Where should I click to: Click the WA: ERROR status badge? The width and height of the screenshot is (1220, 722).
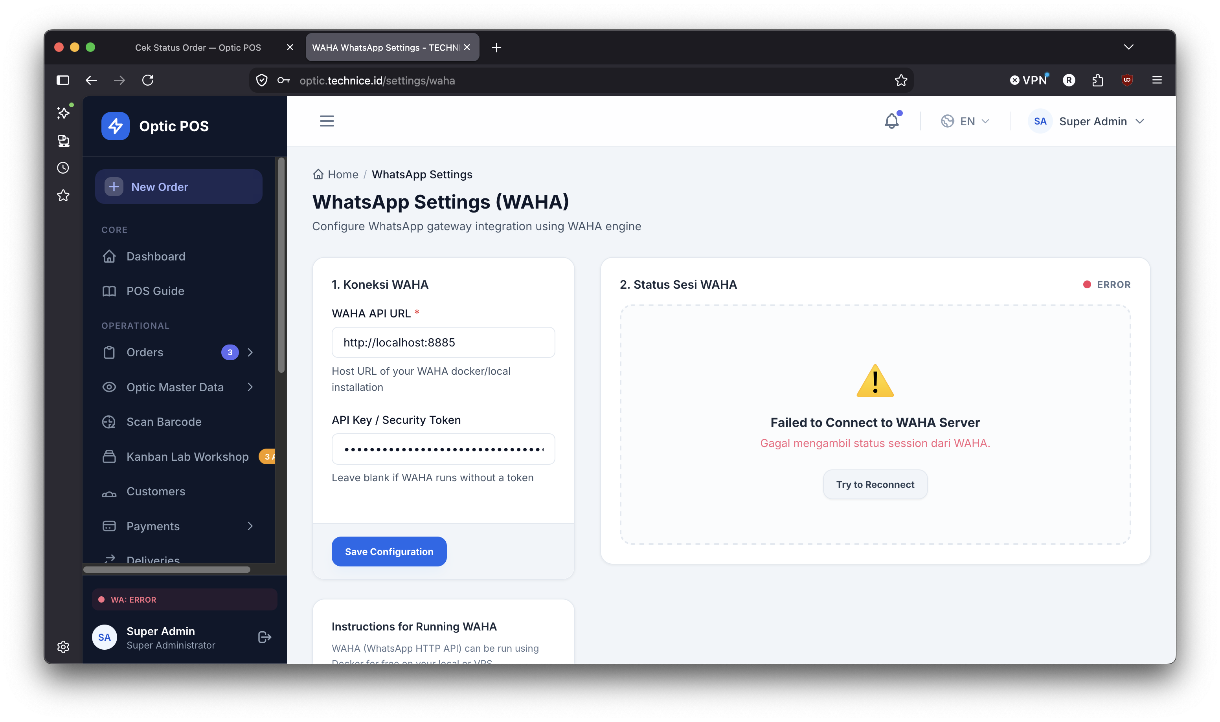[184, 599]
